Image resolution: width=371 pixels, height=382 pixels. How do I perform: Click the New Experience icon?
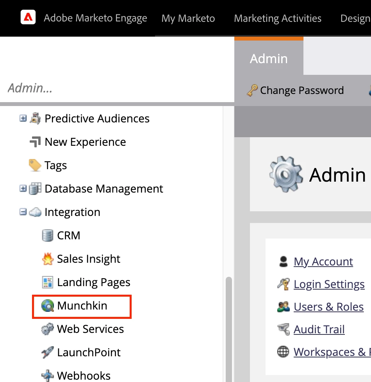(35, 142)
